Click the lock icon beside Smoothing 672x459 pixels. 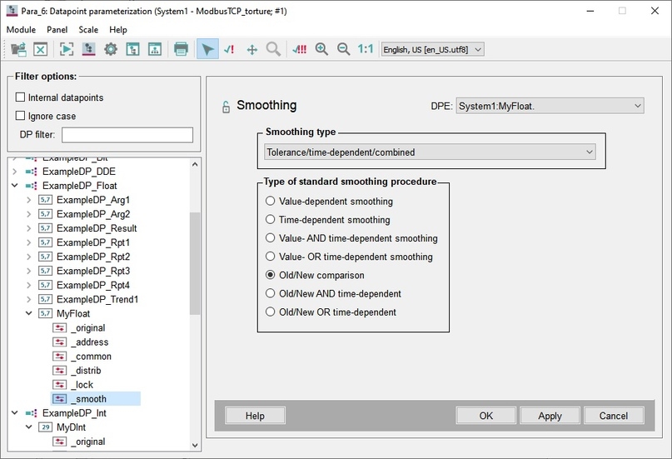pos(226,107)
